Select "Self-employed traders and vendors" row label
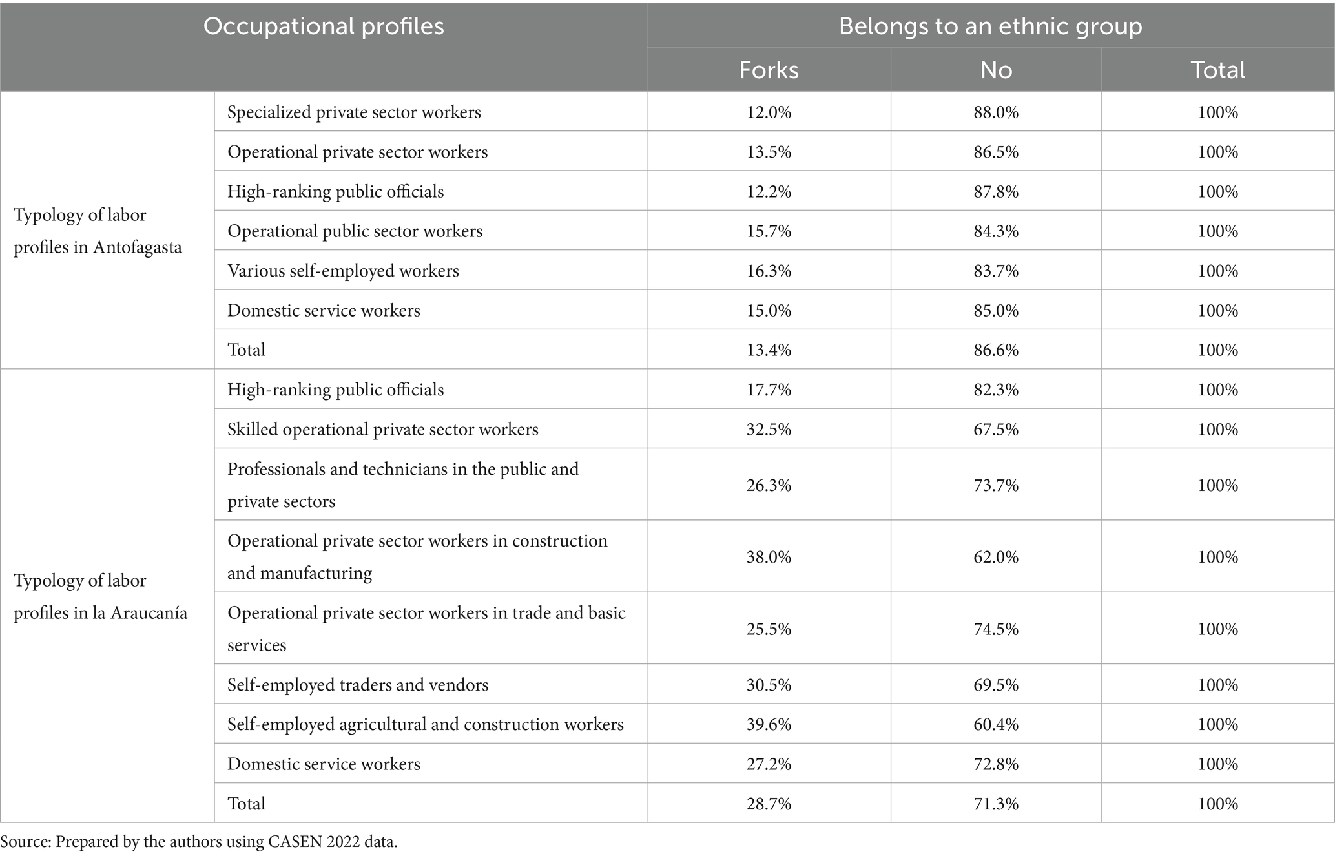This screenshot has height=856, width=1335. pos(358,685)
